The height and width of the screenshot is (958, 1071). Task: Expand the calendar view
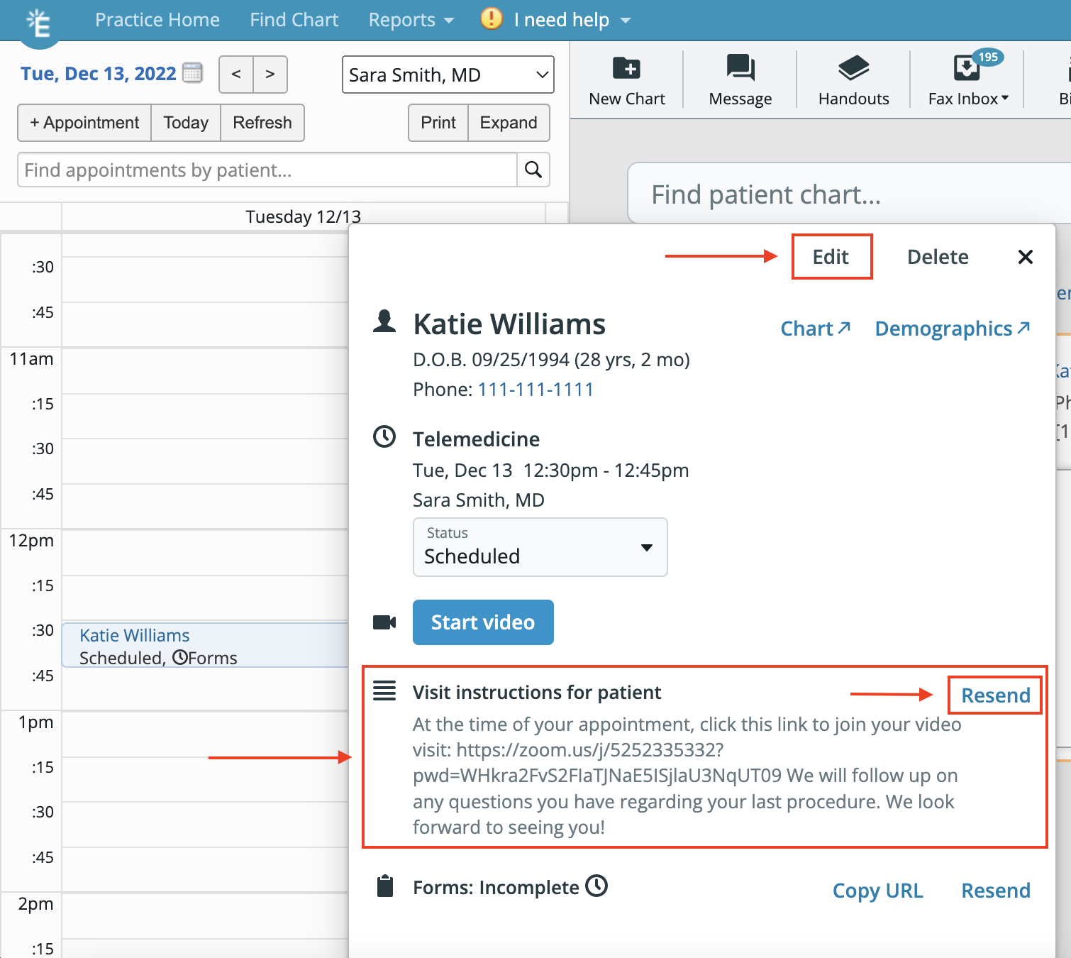click(509, 123)
